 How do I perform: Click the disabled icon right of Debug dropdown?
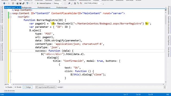coord(65,3)
